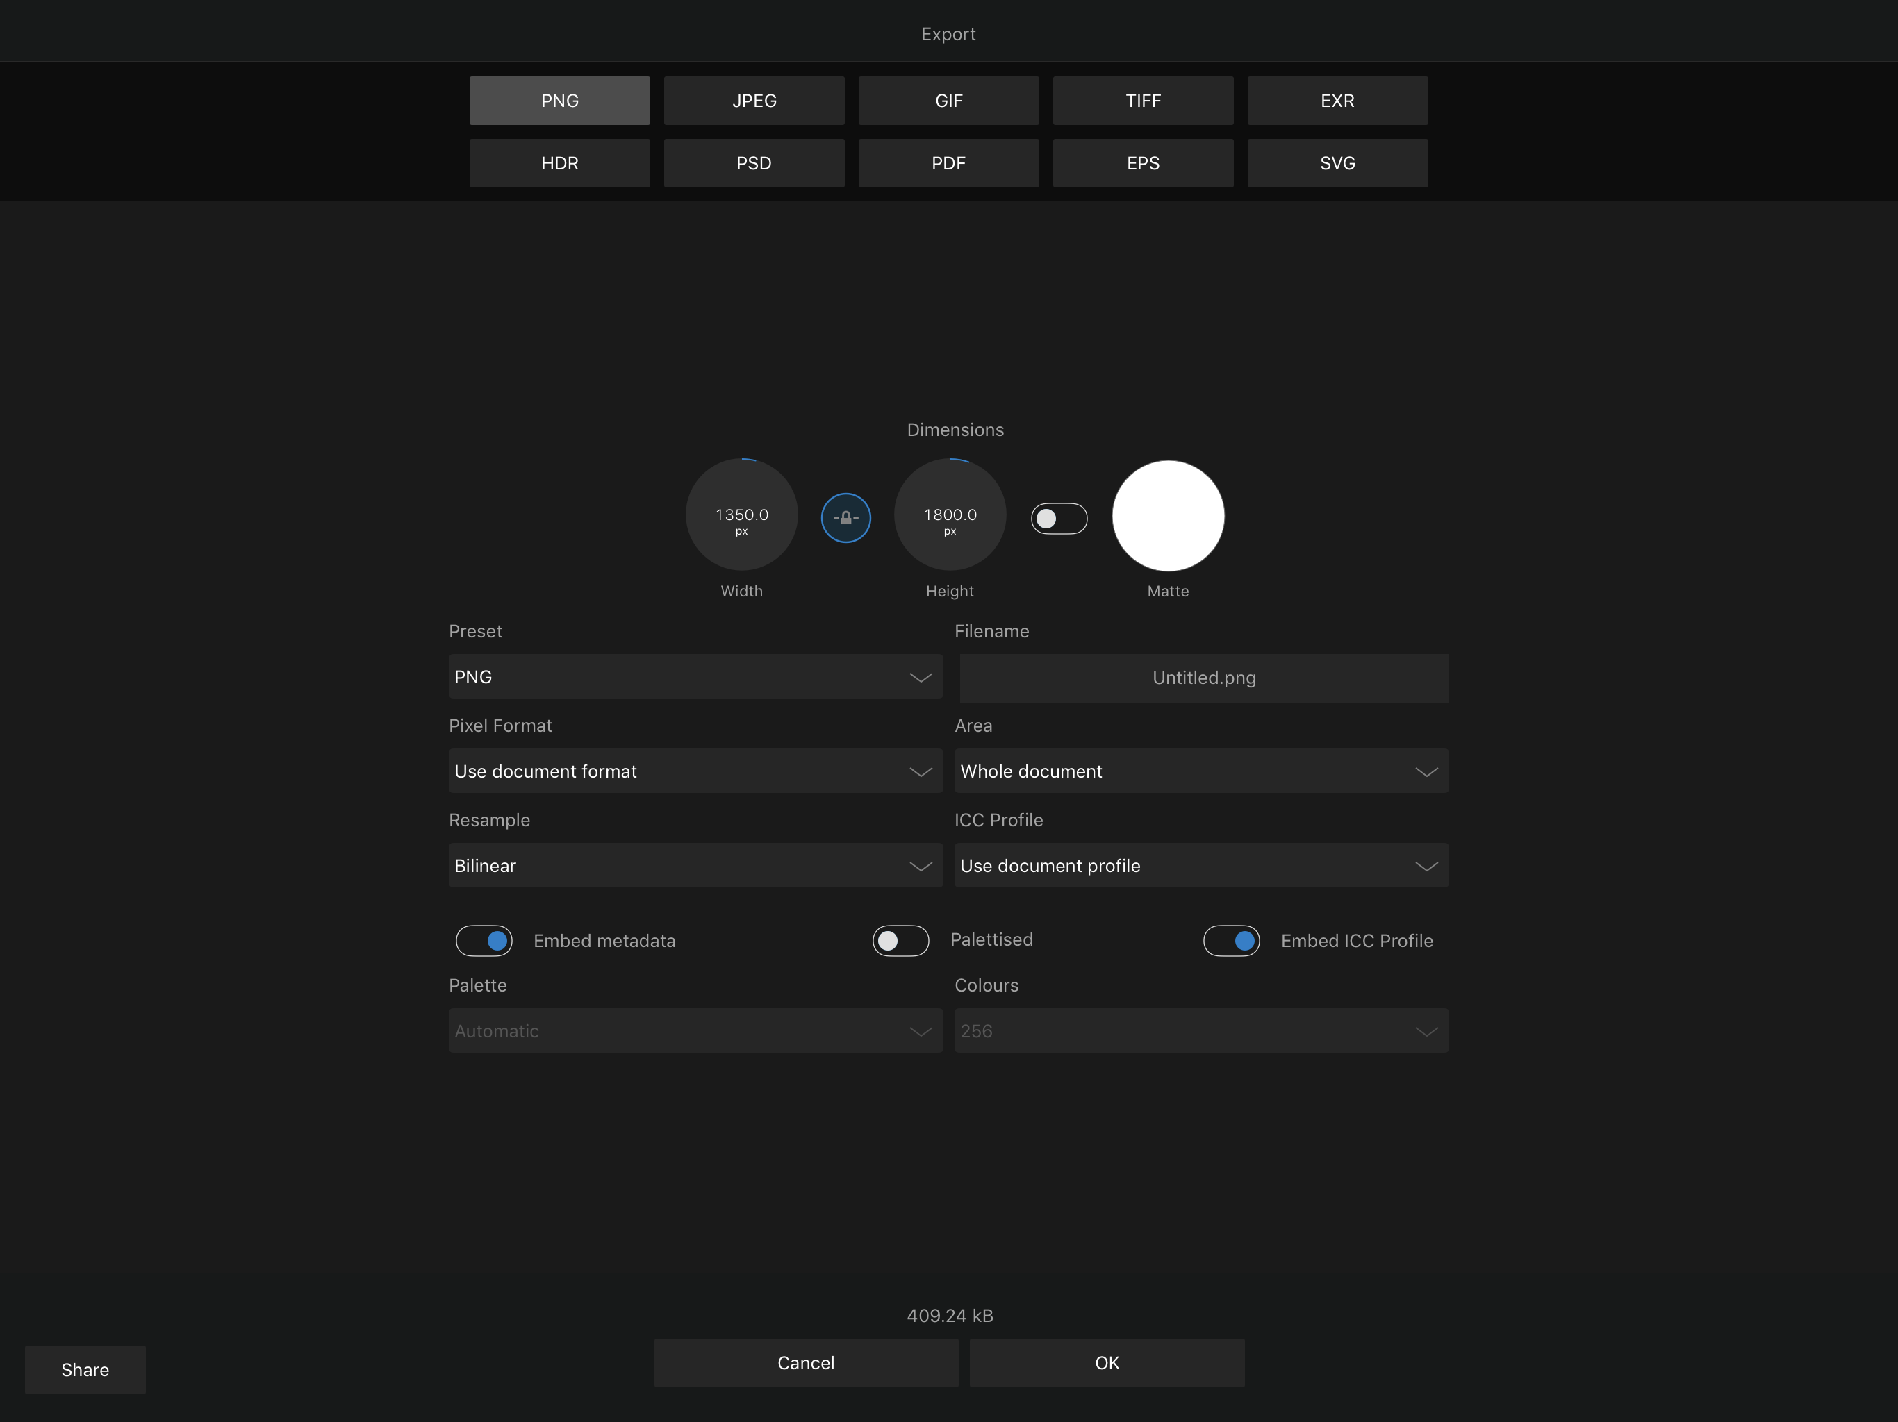Switch to JPEG export format
The width and height of the screenshot is (1898, 1422).
[754, 101]
